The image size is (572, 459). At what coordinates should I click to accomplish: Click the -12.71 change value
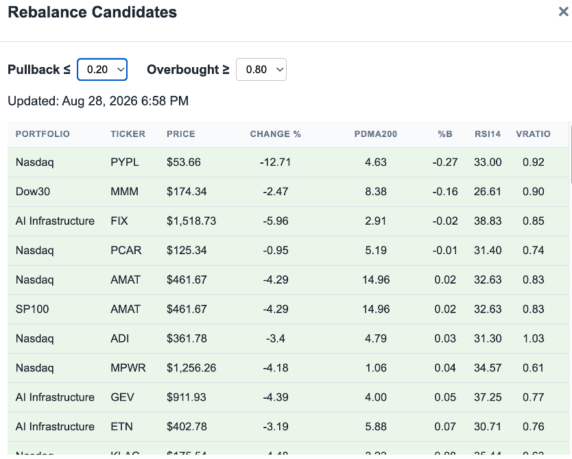[276, 162]
